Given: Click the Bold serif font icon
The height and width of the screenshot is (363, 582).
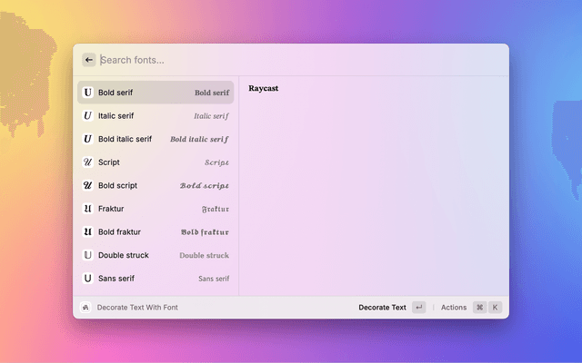Looking at the screenshot, I should pyautogui.click(x=87, y=93).
